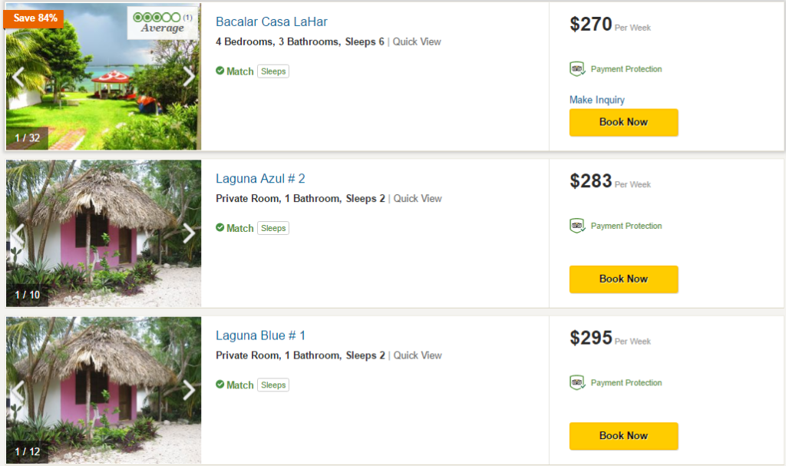Open Quick View for Laguna Azul # 2
The image size is (786, 466).
[417, 198]
